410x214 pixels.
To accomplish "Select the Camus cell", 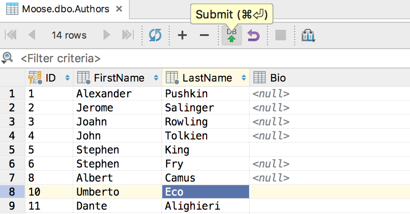I will pos(206,178).
